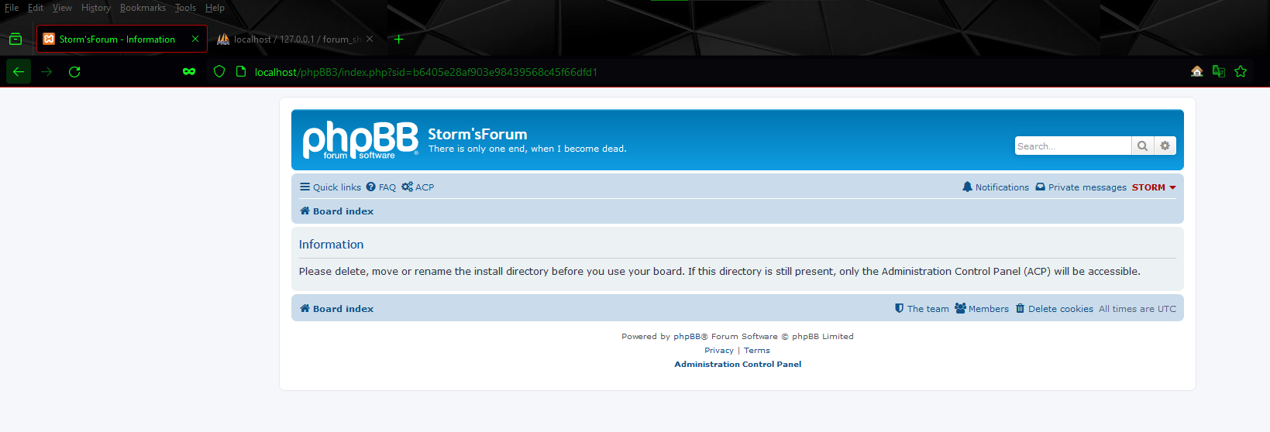This screenshot has width=1270, height=432.
Task: Reload the current page
Action: tap(74, 71)
